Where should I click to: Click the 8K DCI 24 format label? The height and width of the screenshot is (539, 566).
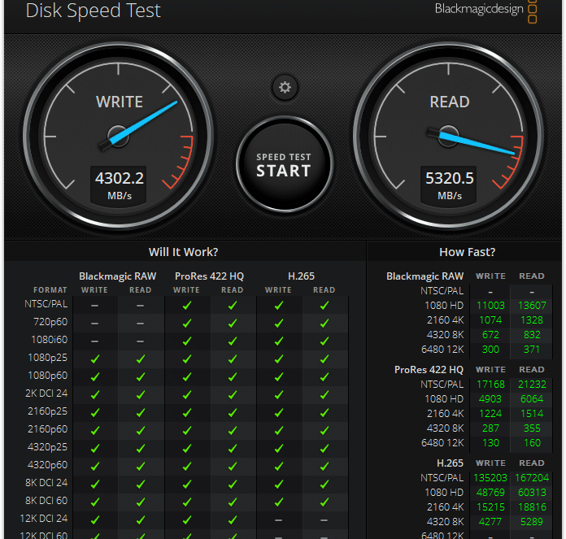tap(46, 483)
